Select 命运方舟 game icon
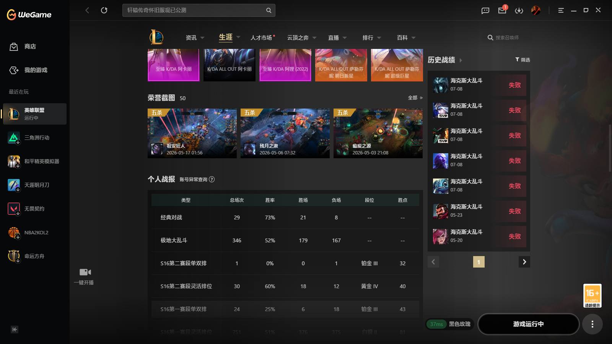The width and height of the screenshot is (612, 344). [x=14, y=256]
